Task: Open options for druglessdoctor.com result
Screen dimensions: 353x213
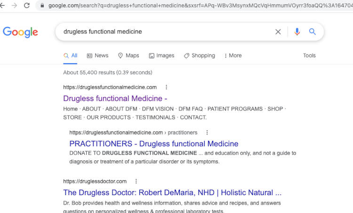Action: [136, 181]
